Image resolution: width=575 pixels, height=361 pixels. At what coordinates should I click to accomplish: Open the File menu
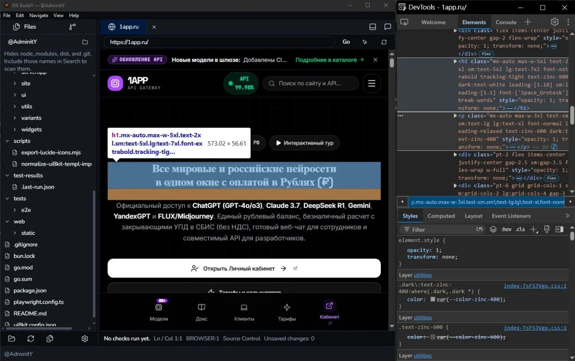point(7,15)
